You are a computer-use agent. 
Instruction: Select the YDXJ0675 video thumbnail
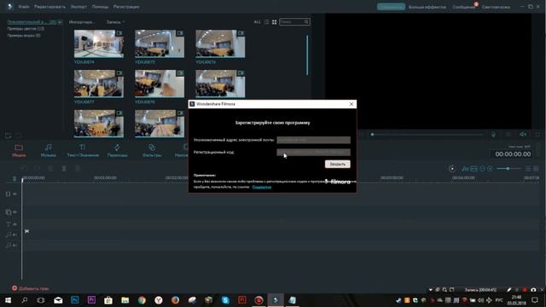tap(160, 43)
